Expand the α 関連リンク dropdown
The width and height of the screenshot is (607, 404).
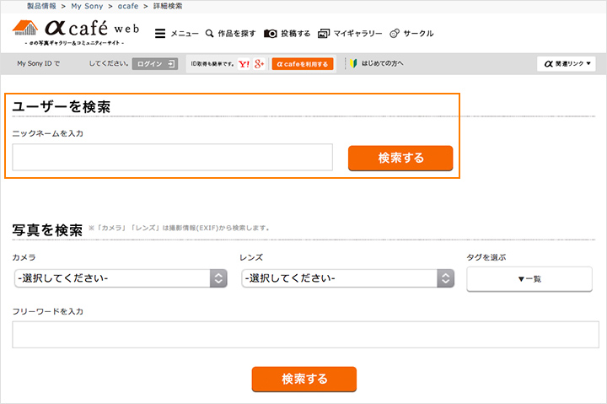coord(566,64)
